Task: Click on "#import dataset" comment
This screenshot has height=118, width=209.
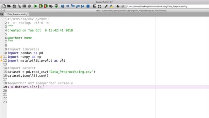Action: 22,68
